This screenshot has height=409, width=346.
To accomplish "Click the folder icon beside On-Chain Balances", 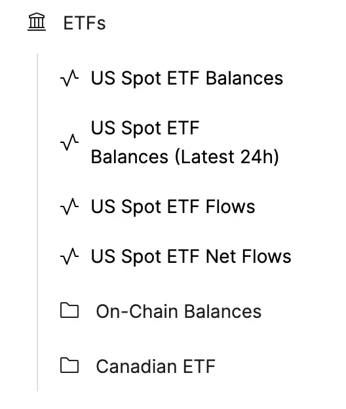I will coord(69,311).
